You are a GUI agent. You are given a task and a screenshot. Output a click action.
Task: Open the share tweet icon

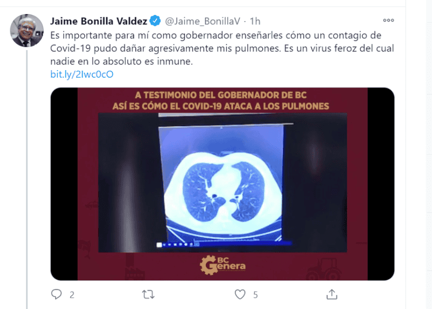[x=332, y=294]
